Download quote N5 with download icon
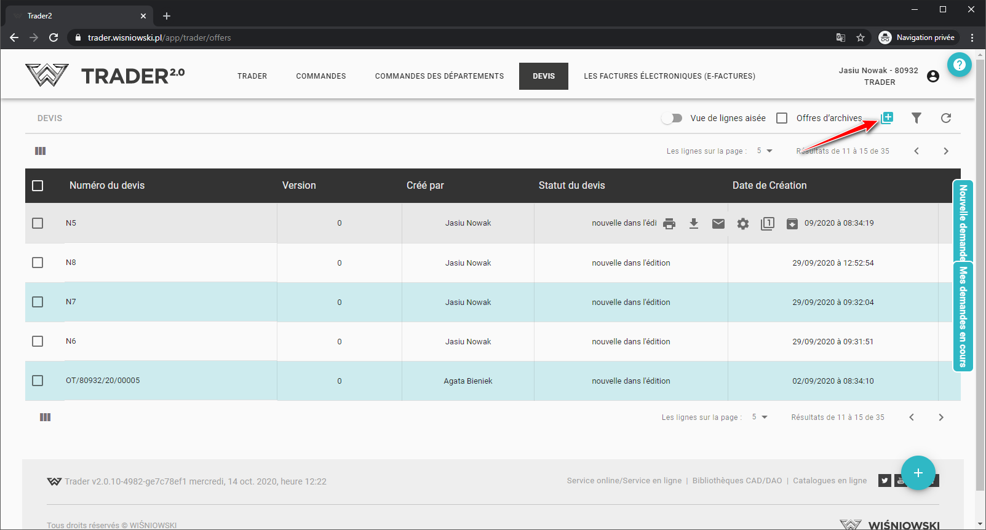Image resolution: width=986 pixels, height=530 pixels. point(694,224)
